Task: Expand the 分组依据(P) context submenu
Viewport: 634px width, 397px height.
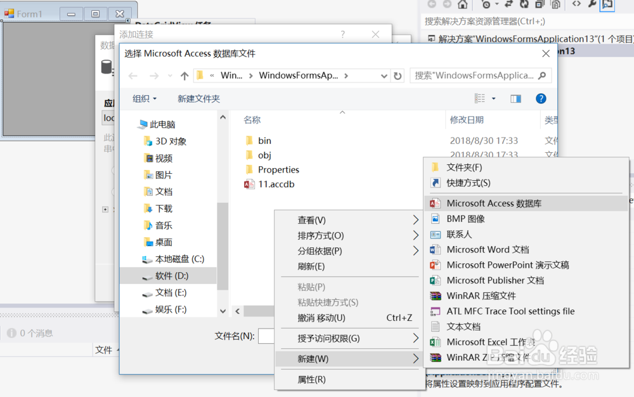Action: click(x=349, y=251)
